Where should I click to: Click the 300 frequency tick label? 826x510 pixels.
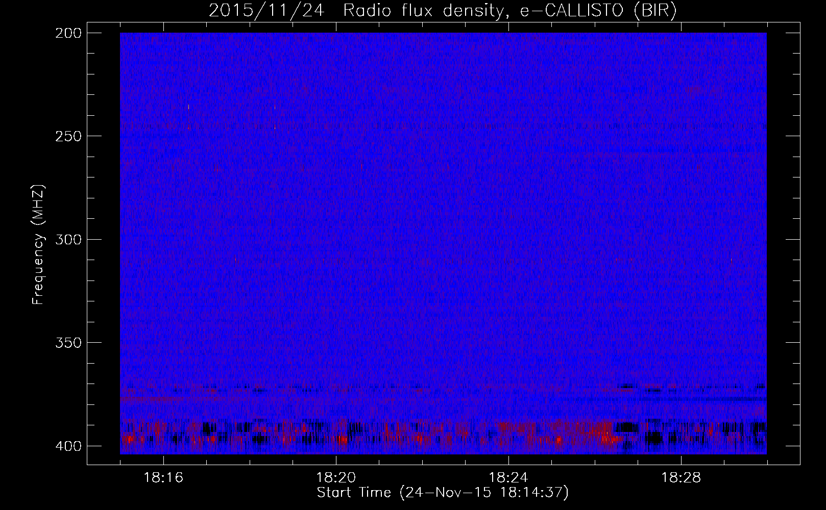click(68, 239)
